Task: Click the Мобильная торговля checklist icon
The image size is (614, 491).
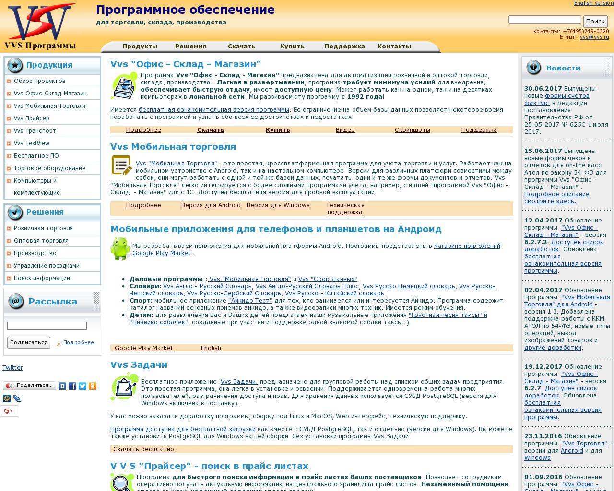Action: click(x=122, y=165)
